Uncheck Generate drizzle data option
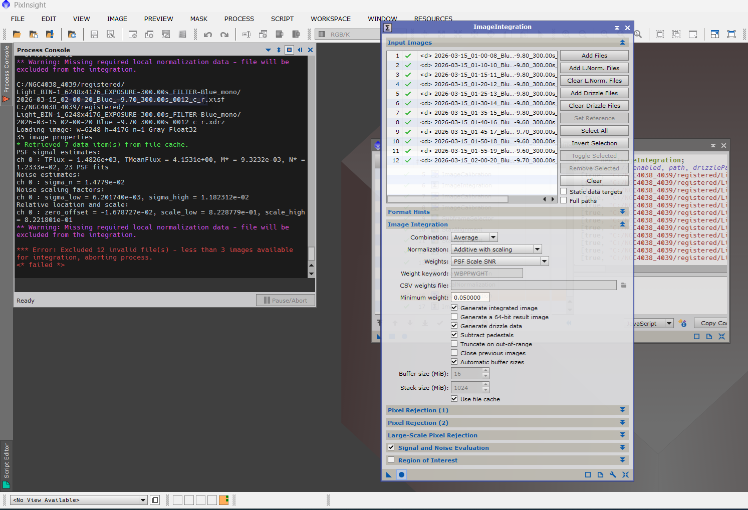 [x=454, y=326]
